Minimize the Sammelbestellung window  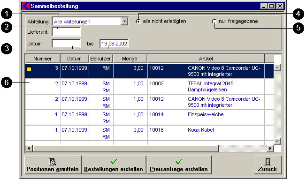[264, 6]
